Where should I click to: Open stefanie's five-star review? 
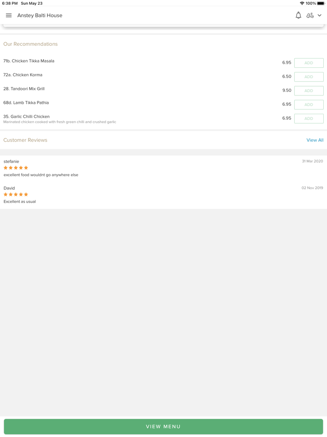[x=41, y=175]
